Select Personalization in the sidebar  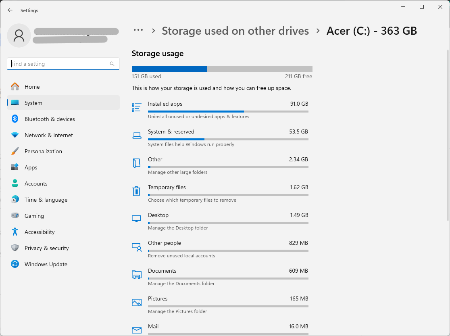[43, 151]
